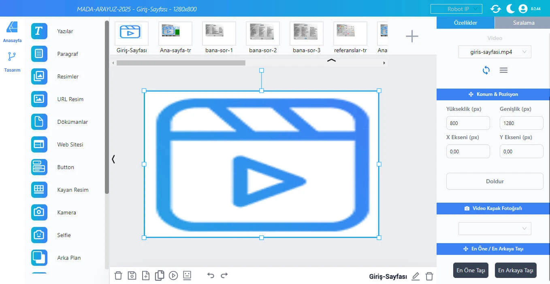Screen dimensions: 550x284
Task: Collapse the page thumbnails strip
Action: pyautogui.click(x=331, y=61)
